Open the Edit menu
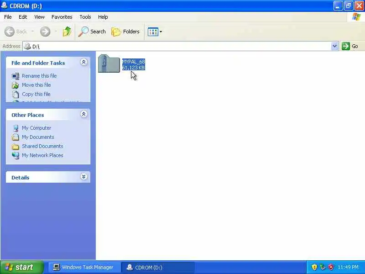 (x=23, y=17)
